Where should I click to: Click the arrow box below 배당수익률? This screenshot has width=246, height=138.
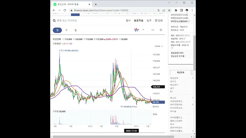point(172,48)
